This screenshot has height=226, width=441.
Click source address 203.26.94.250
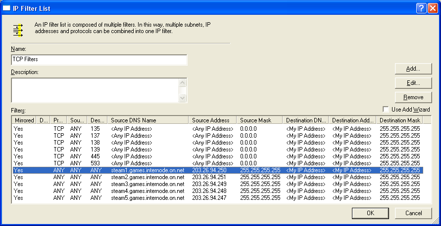tap(209, 170)
